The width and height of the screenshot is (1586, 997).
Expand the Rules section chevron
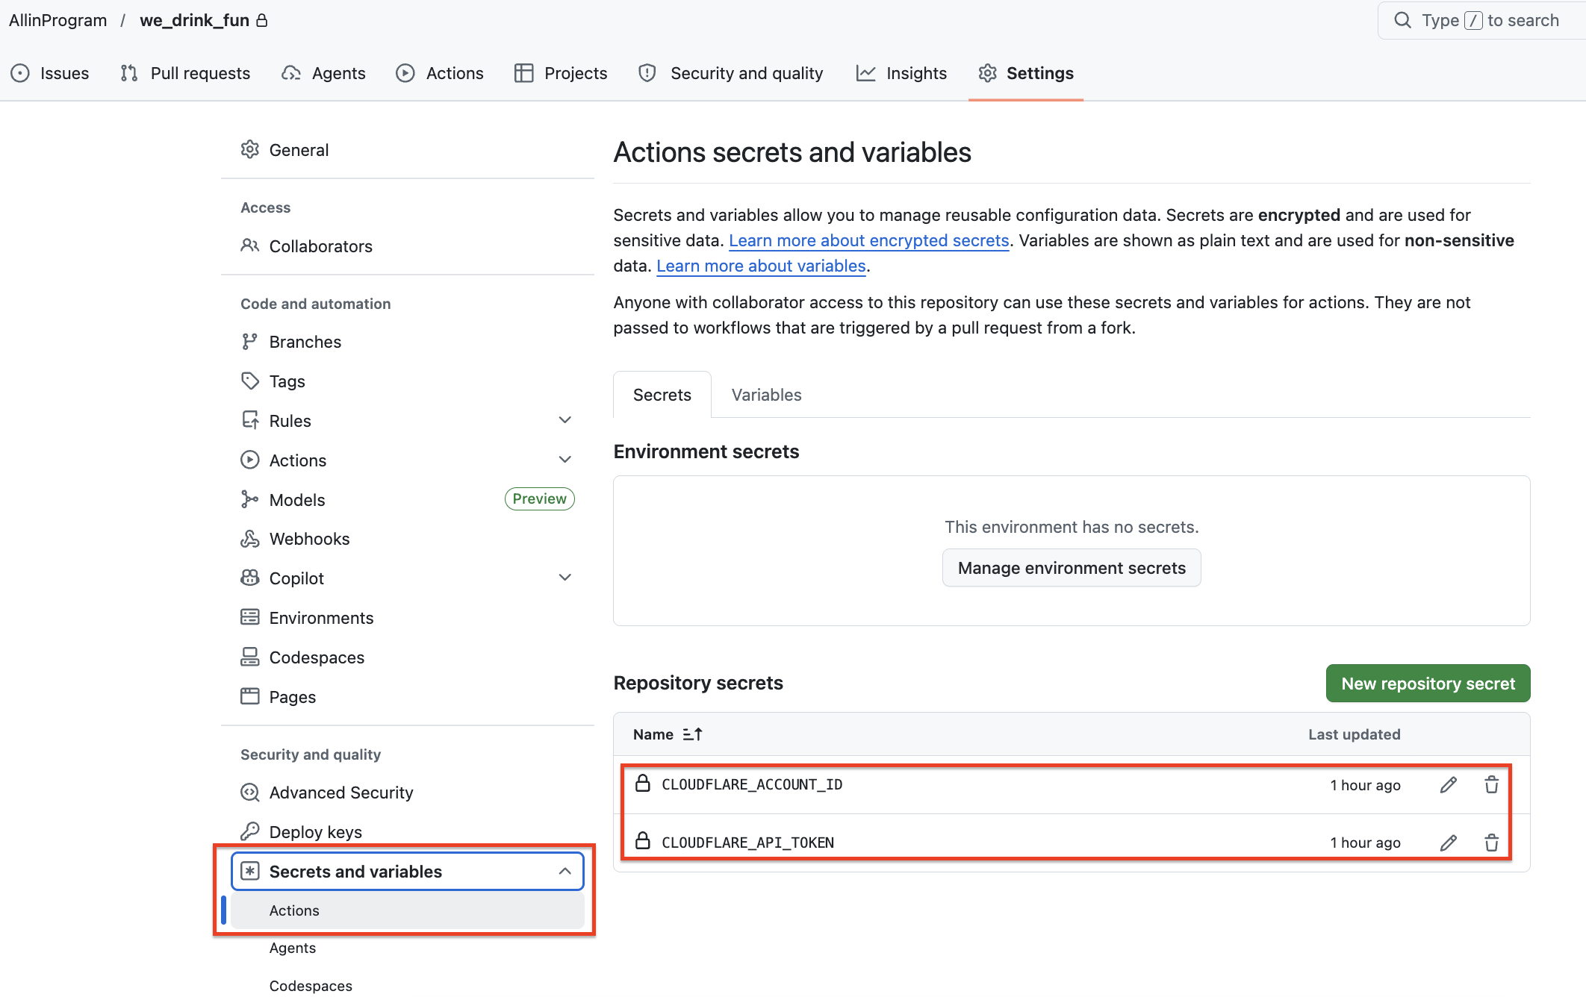[565, 420]
